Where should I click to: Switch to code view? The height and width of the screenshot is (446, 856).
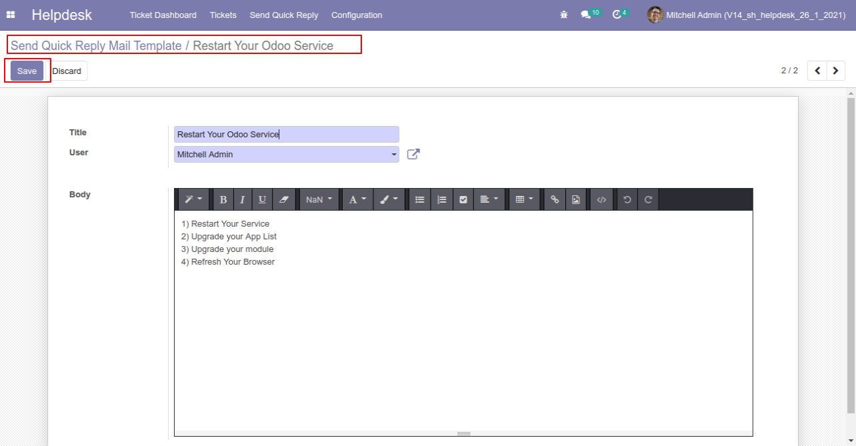[x=601, y=199]
